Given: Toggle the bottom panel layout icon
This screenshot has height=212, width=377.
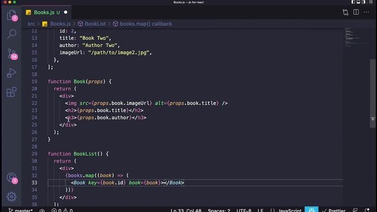Looking at the screenshot, I should (358, 2).
